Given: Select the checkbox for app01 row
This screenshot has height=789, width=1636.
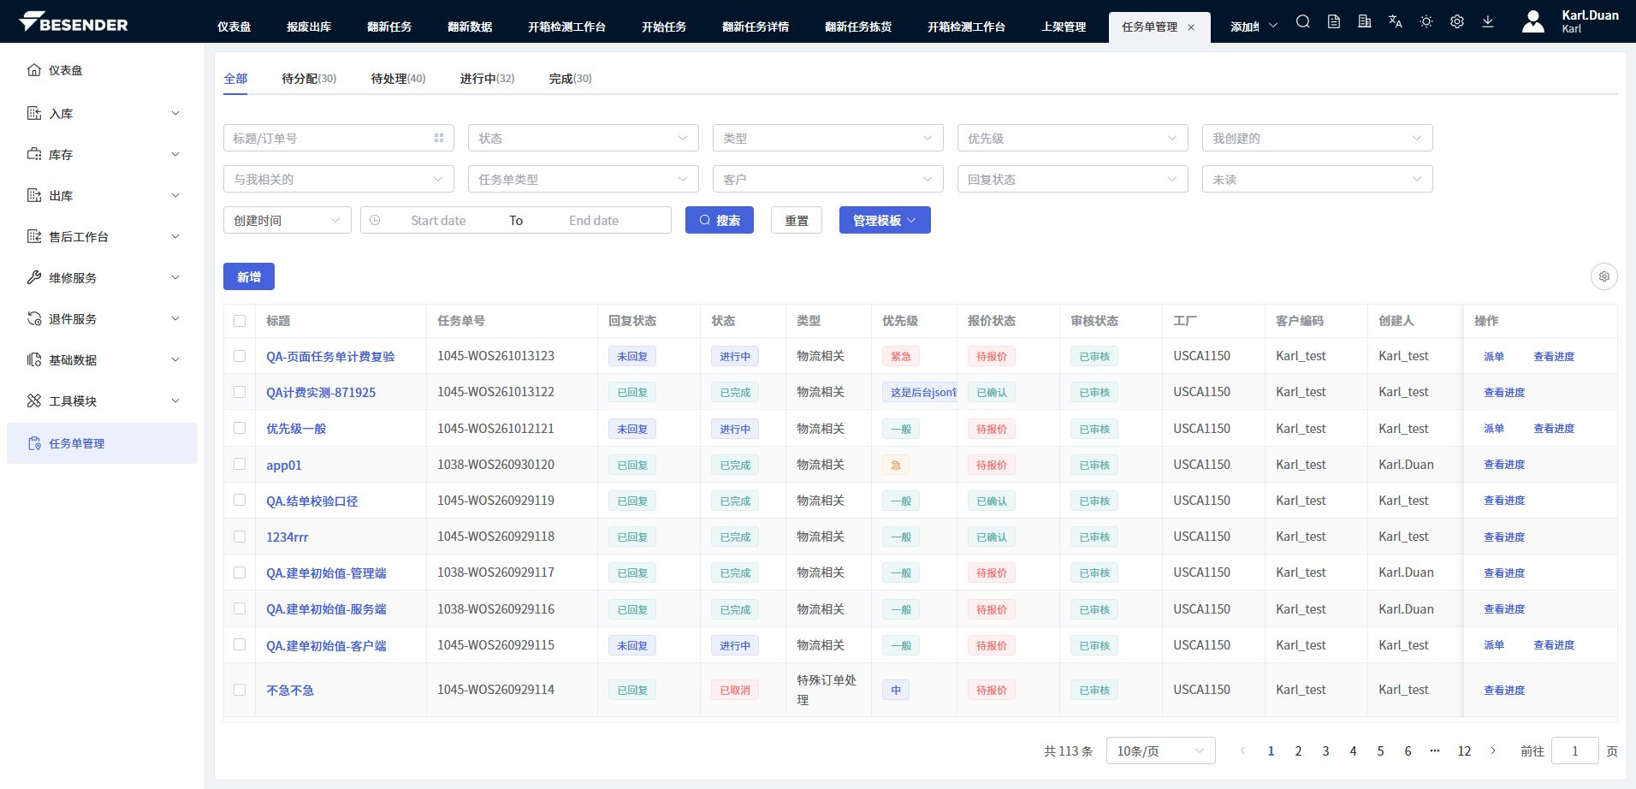Looking at the screenshot, I should (240, 464).
